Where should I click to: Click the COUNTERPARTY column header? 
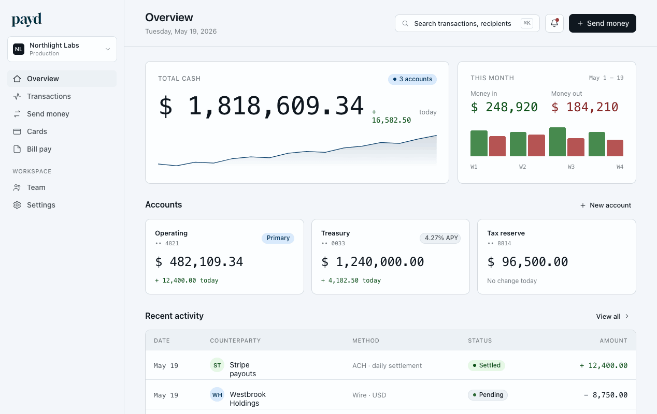(x=235, y=341)
